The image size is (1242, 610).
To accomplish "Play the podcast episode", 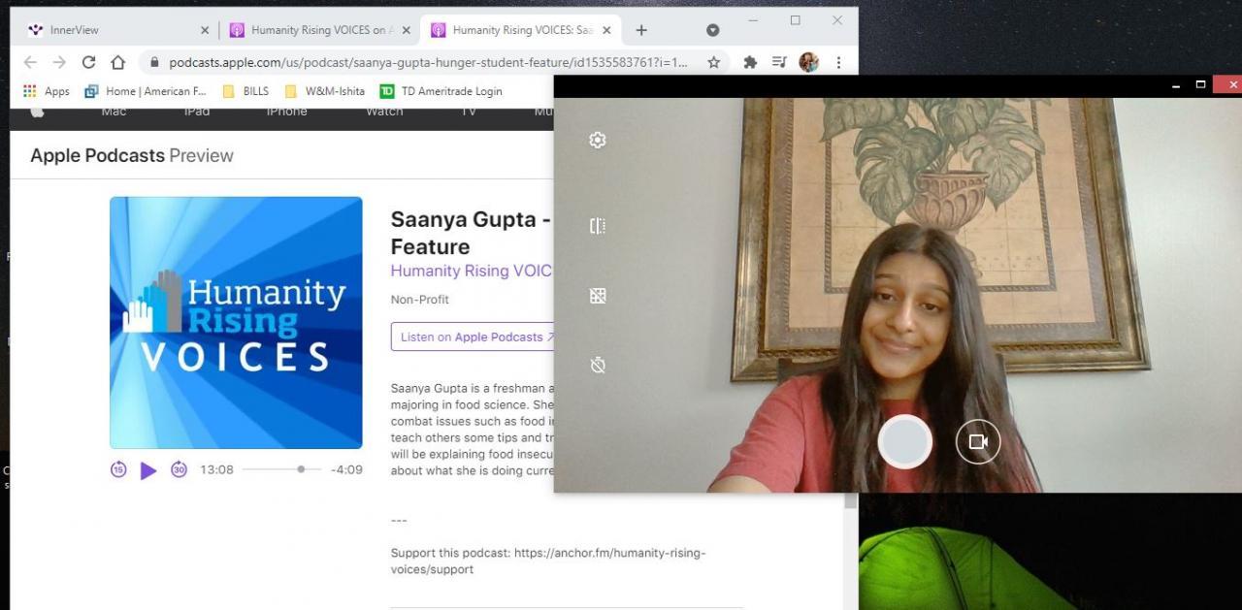I will [x=148, y=470].
